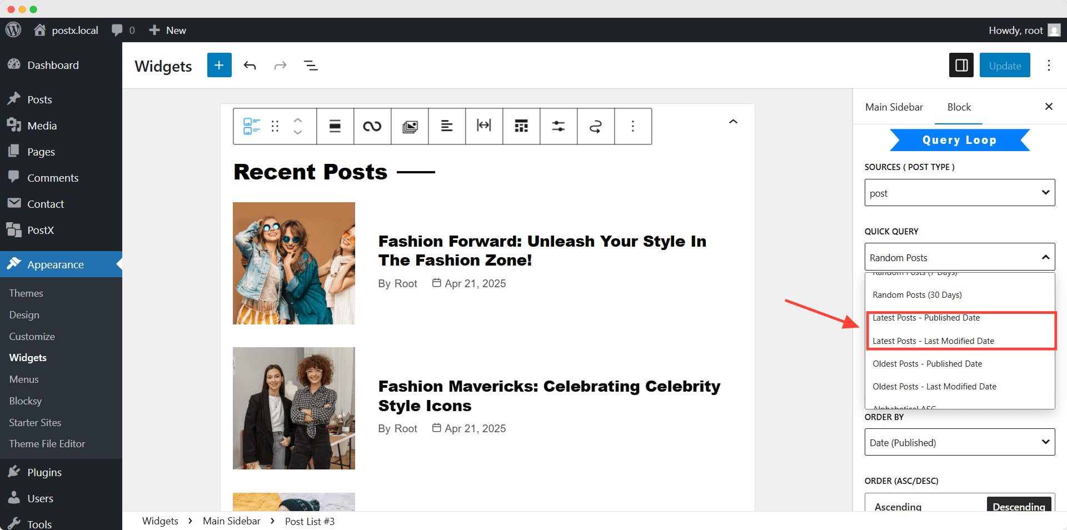This screenshot has width=1067, height=530.
Task: Open the Sources post type dropdown
Action: pos(960,193)
